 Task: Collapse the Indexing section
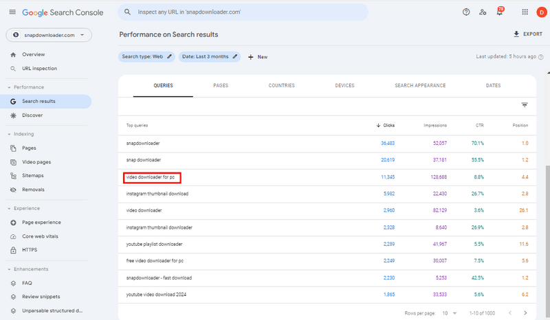click(9, 134)
